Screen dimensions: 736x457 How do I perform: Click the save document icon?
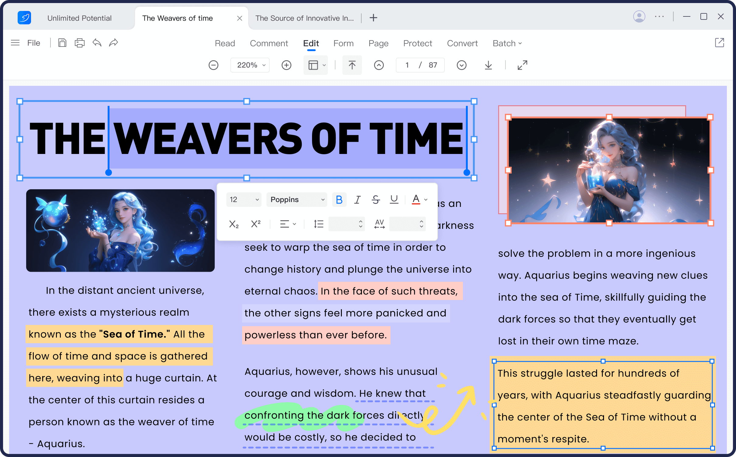(x=62, y=43)
